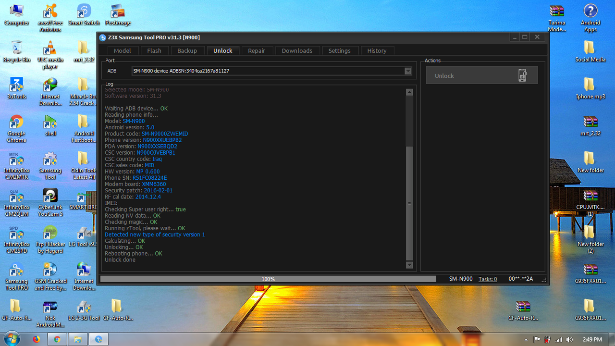Image resolution: width=615 pixels, height=346 pixels.
Task: Open the Tasks: 0 link
Action: click(x=488, y=279)
